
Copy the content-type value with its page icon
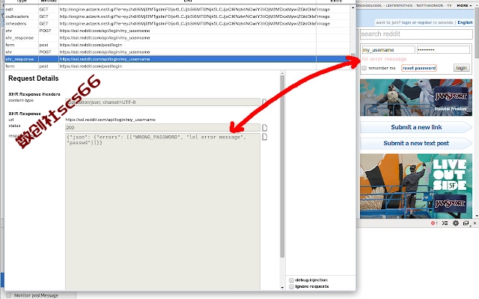[264, 102]
